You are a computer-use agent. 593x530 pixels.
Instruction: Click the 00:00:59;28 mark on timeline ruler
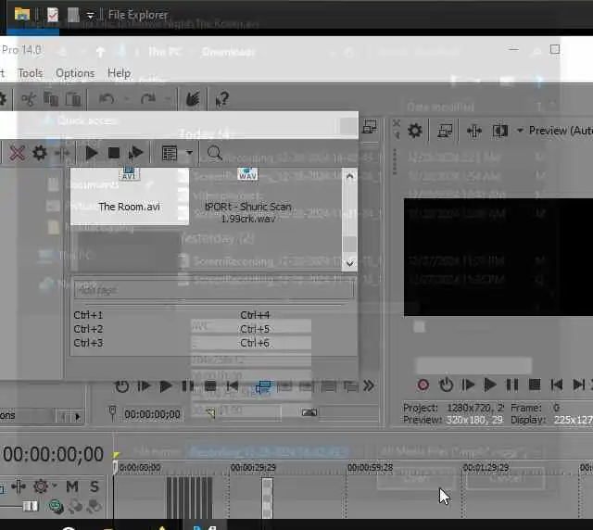[371, 468]
